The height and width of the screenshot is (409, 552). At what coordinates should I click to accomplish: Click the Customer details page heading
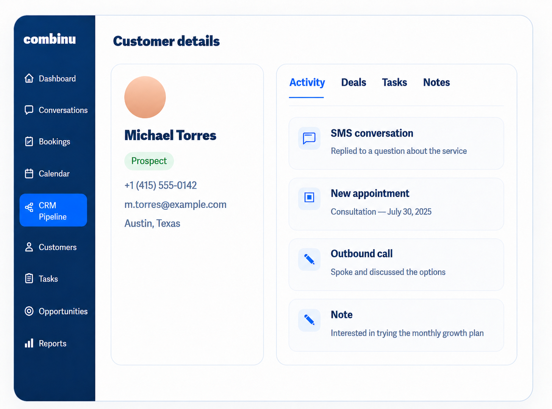pyautogui.click(x=166, y=41)
